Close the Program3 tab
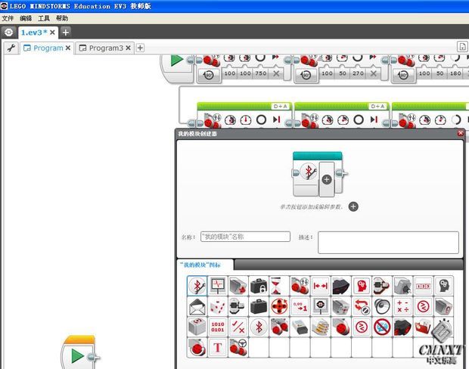 [129, 48]
